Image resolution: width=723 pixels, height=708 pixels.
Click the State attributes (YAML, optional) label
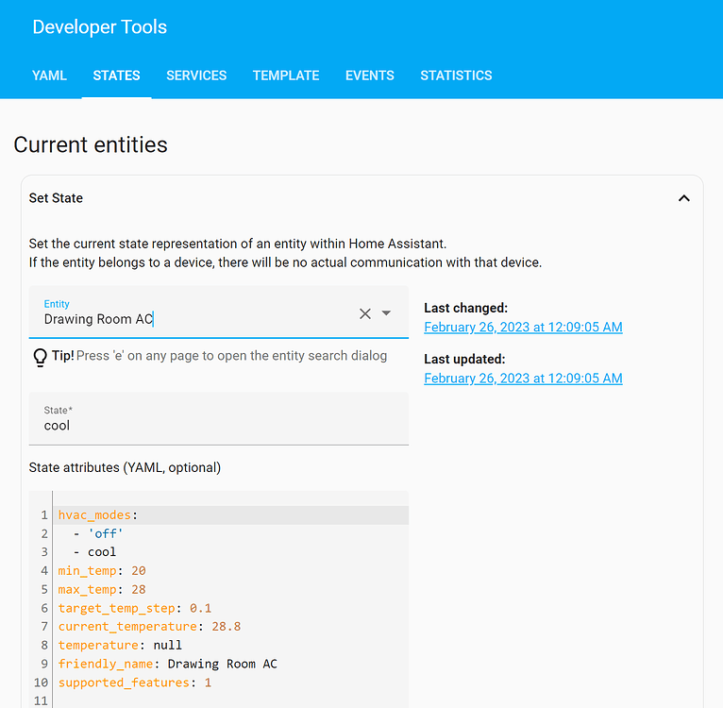pyautogui.click(x=125, y=467)
